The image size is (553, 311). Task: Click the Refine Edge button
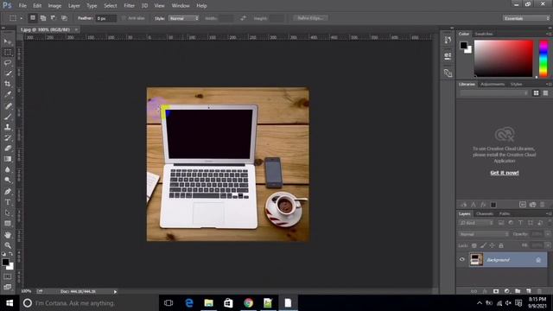[x=310, y=18]
